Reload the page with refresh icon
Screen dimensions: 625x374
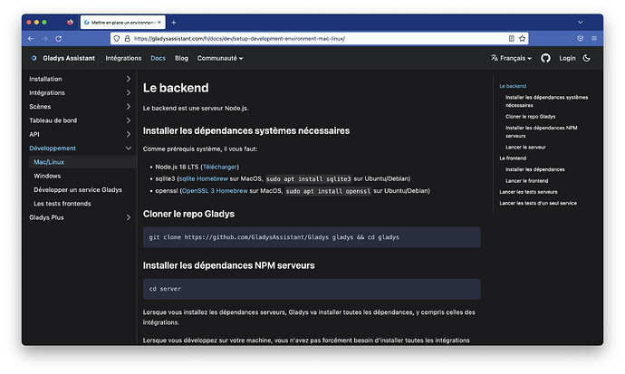click(x=59, y=39)
